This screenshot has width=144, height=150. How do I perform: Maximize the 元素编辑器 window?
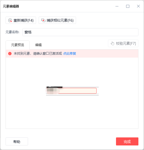pyautogui.click(x=128, y=6)
